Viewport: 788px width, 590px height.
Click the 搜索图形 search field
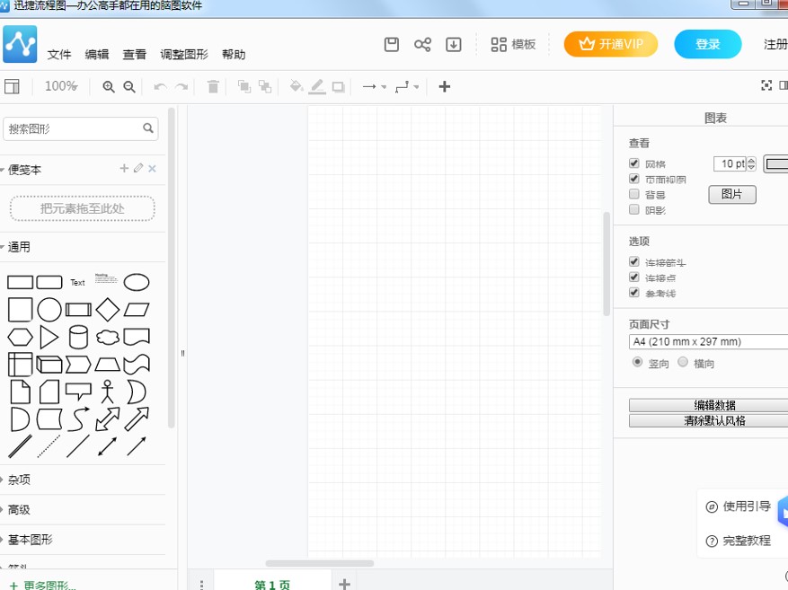(x=74, y=129)
